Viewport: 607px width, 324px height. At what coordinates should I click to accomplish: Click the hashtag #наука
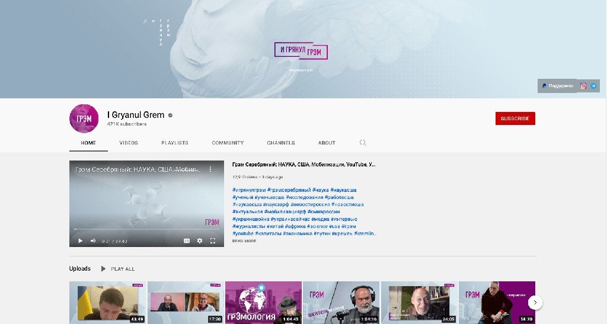pyautogui.click(x=321, y=190)
